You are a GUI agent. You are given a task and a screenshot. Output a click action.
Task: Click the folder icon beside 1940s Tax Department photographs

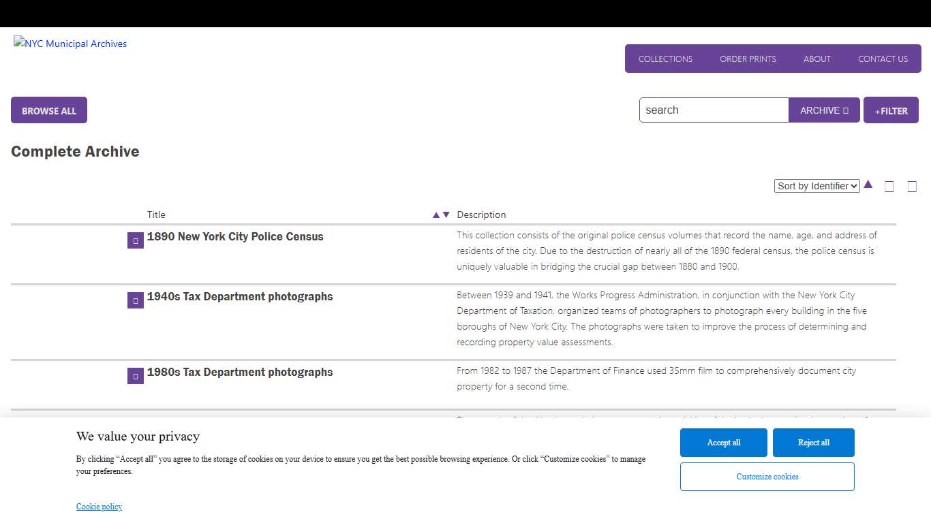tap(135, 300)
